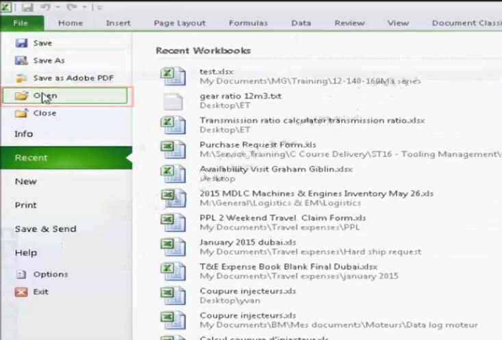Image resolution: width=502 pixels, height=340 pixels.
Task: Choose the Save command label
Action: coord(42,43)
